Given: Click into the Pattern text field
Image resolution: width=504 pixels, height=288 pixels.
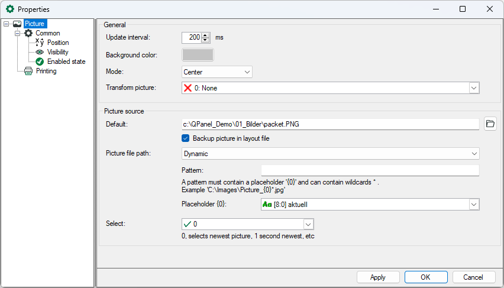Looking at the screenshot, I should point(370,170).
